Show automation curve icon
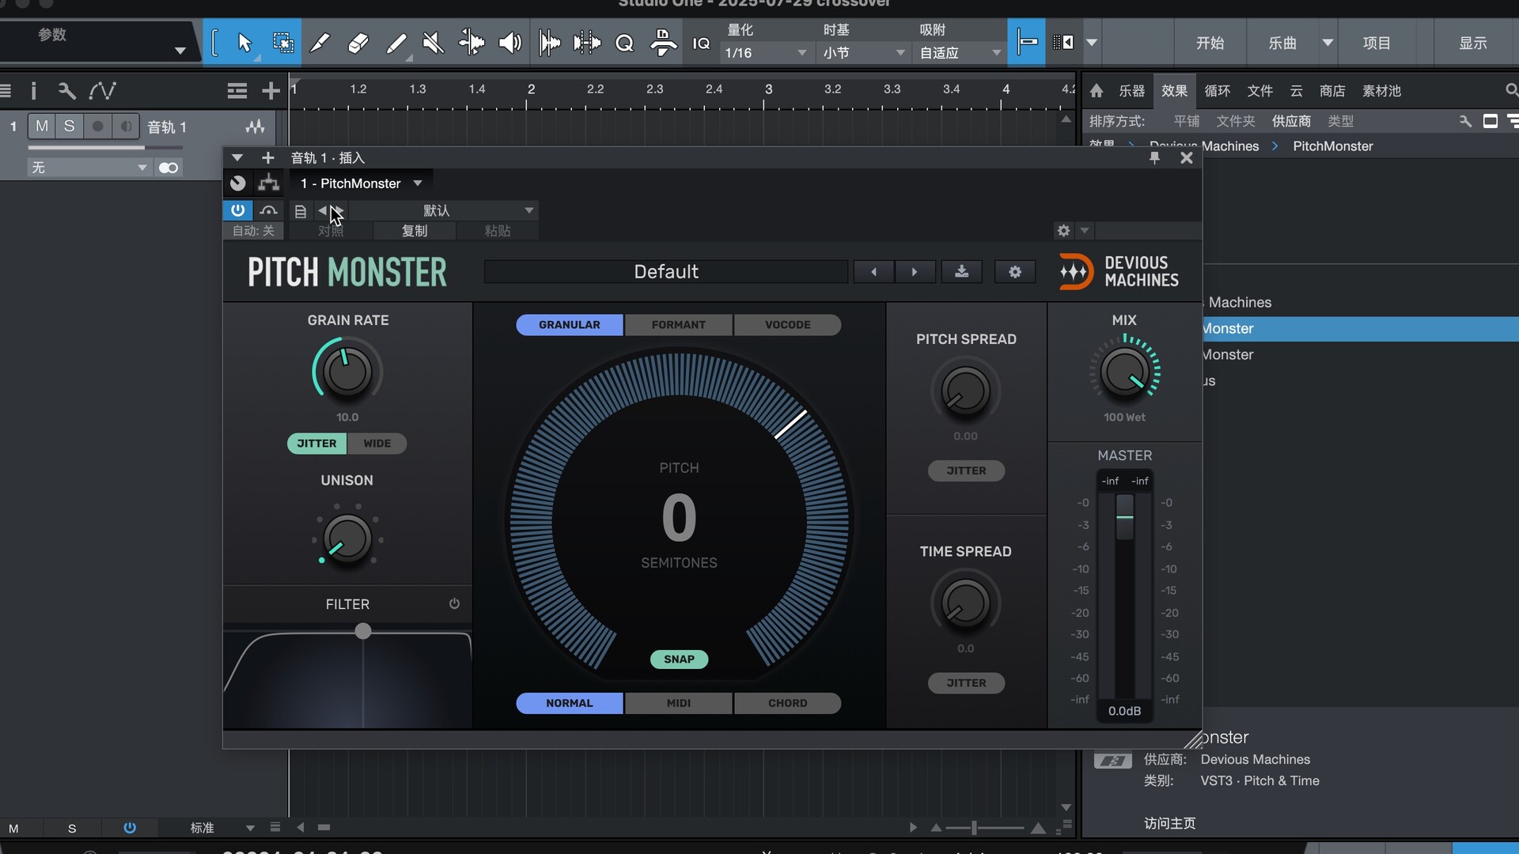1519x854 pixels. click(102, 90)
